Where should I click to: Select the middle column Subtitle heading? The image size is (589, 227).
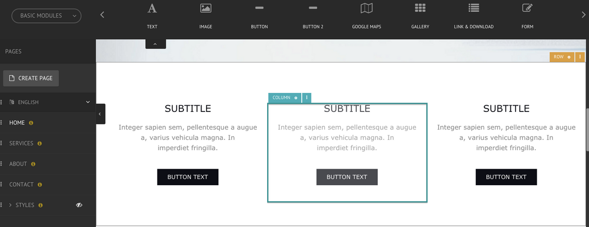tap(347, 108)
